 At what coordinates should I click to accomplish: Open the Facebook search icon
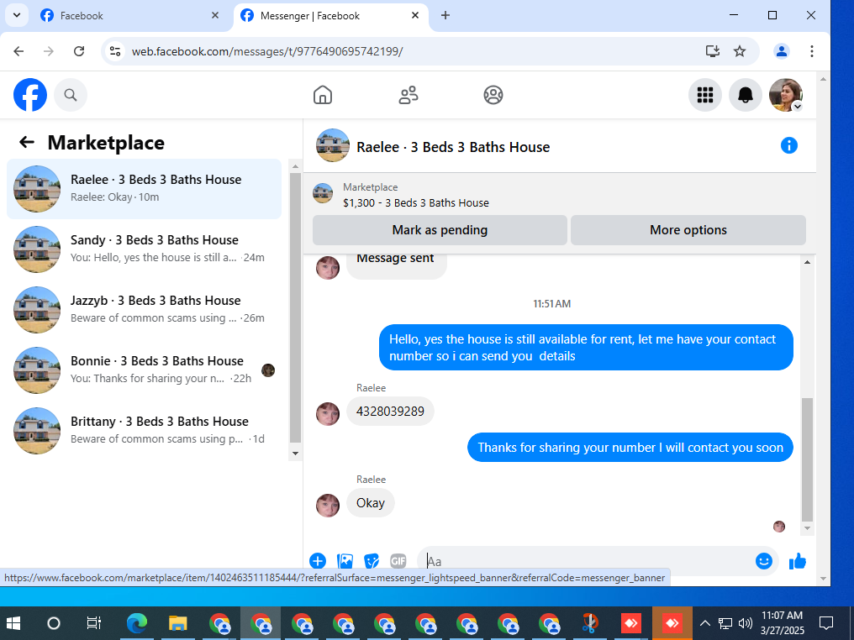(71, 95)
